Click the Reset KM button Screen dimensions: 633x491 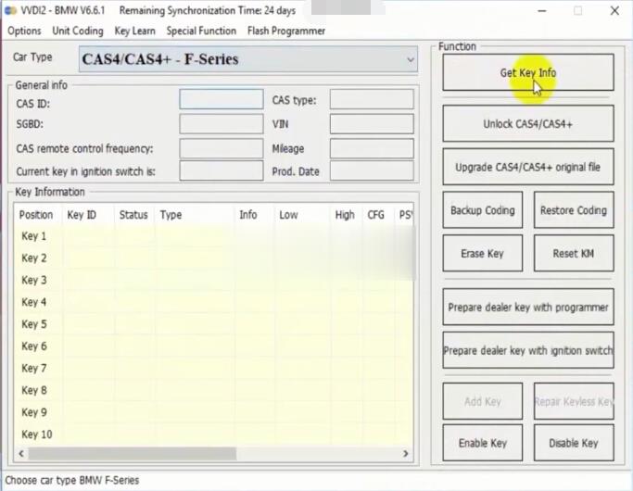click(x=574, y=253)
